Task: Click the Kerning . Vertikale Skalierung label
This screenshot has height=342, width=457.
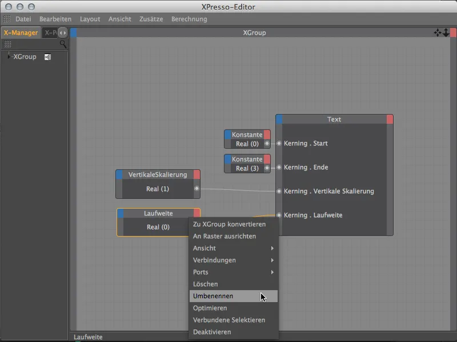Action: [329, 191]
